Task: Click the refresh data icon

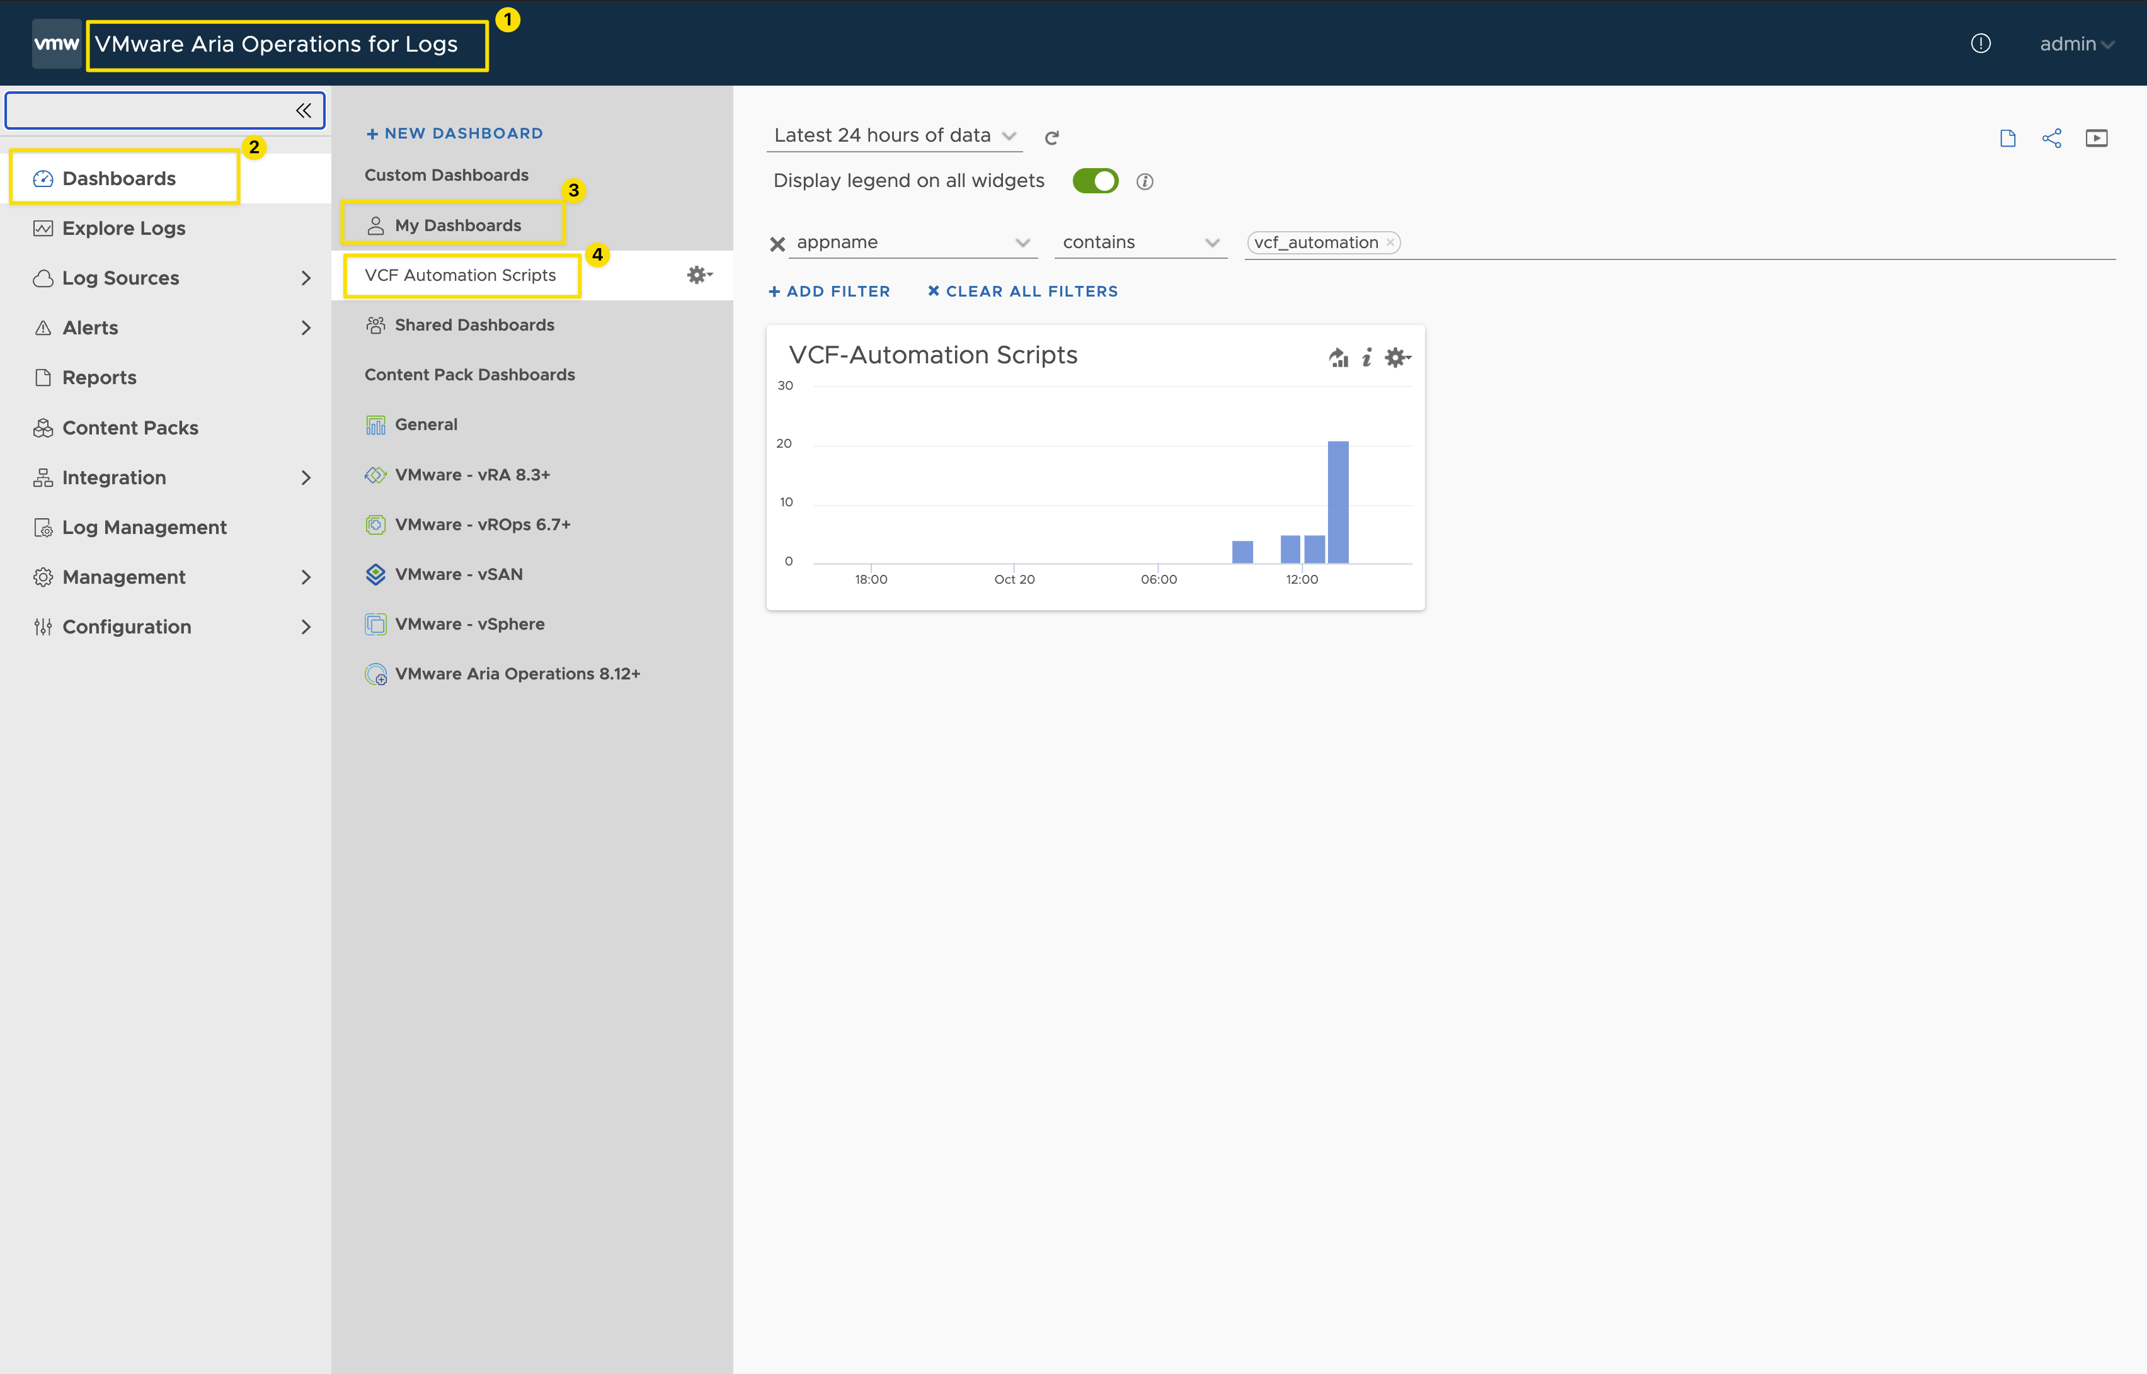Action: [x=1052, y=137]
